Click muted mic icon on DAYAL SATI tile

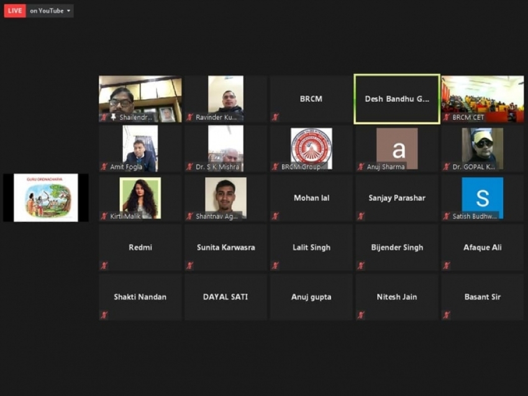pyautogui.click(x=189, y=315)
